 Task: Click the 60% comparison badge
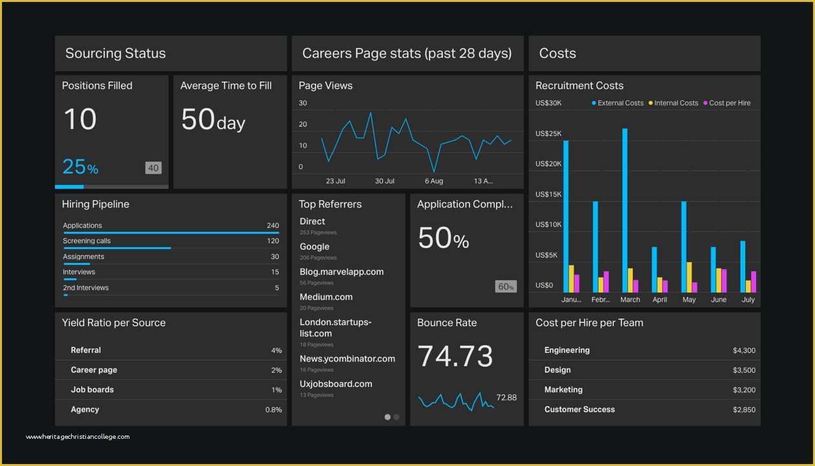click(x=506, y=286)
